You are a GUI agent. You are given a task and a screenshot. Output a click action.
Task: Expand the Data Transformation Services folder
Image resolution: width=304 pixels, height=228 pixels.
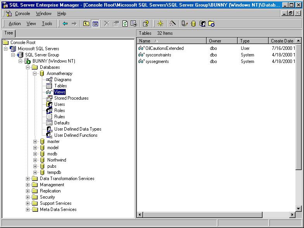pyautogui.click(x=28, y=179)
